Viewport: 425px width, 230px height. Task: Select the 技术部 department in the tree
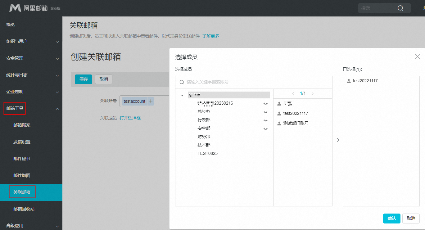click(x=204, y=145)
